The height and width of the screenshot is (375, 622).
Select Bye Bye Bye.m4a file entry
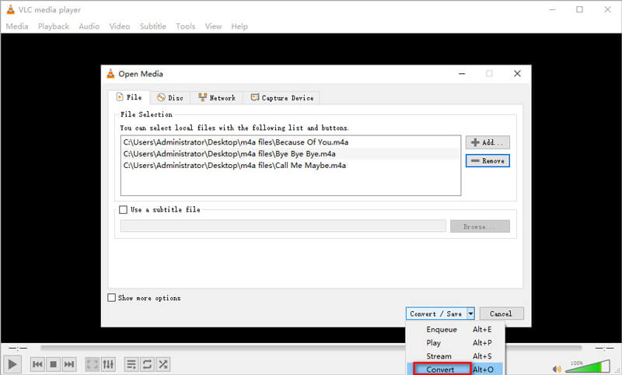point(290,153)
